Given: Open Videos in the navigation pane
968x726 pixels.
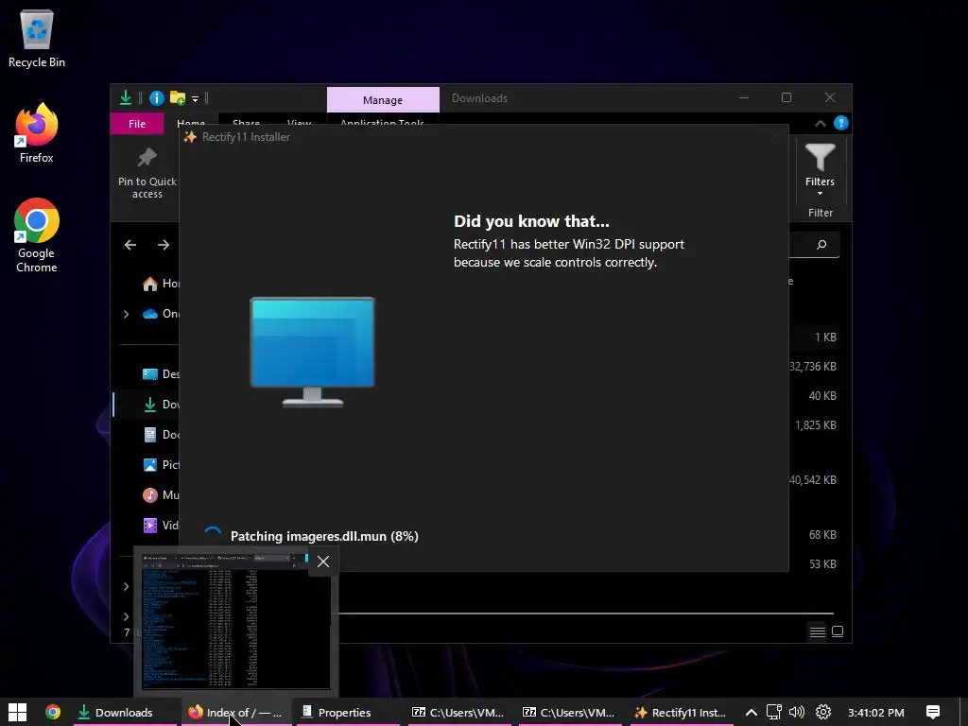Looking at the screenshot, I should [161, 526].
